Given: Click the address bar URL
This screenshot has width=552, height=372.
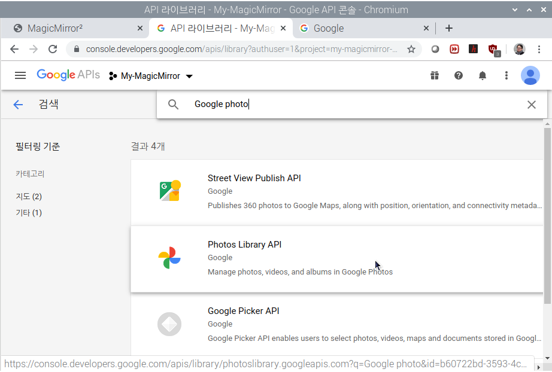Looking at the screenshot, I should (241, 49).
